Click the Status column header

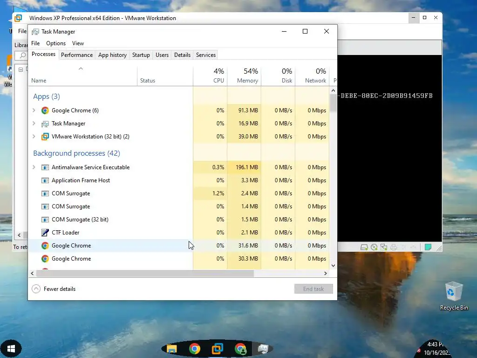click(x=165, y=76)
